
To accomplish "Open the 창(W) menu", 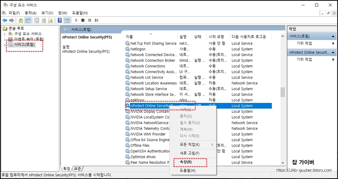I will [x=63, y=13].
